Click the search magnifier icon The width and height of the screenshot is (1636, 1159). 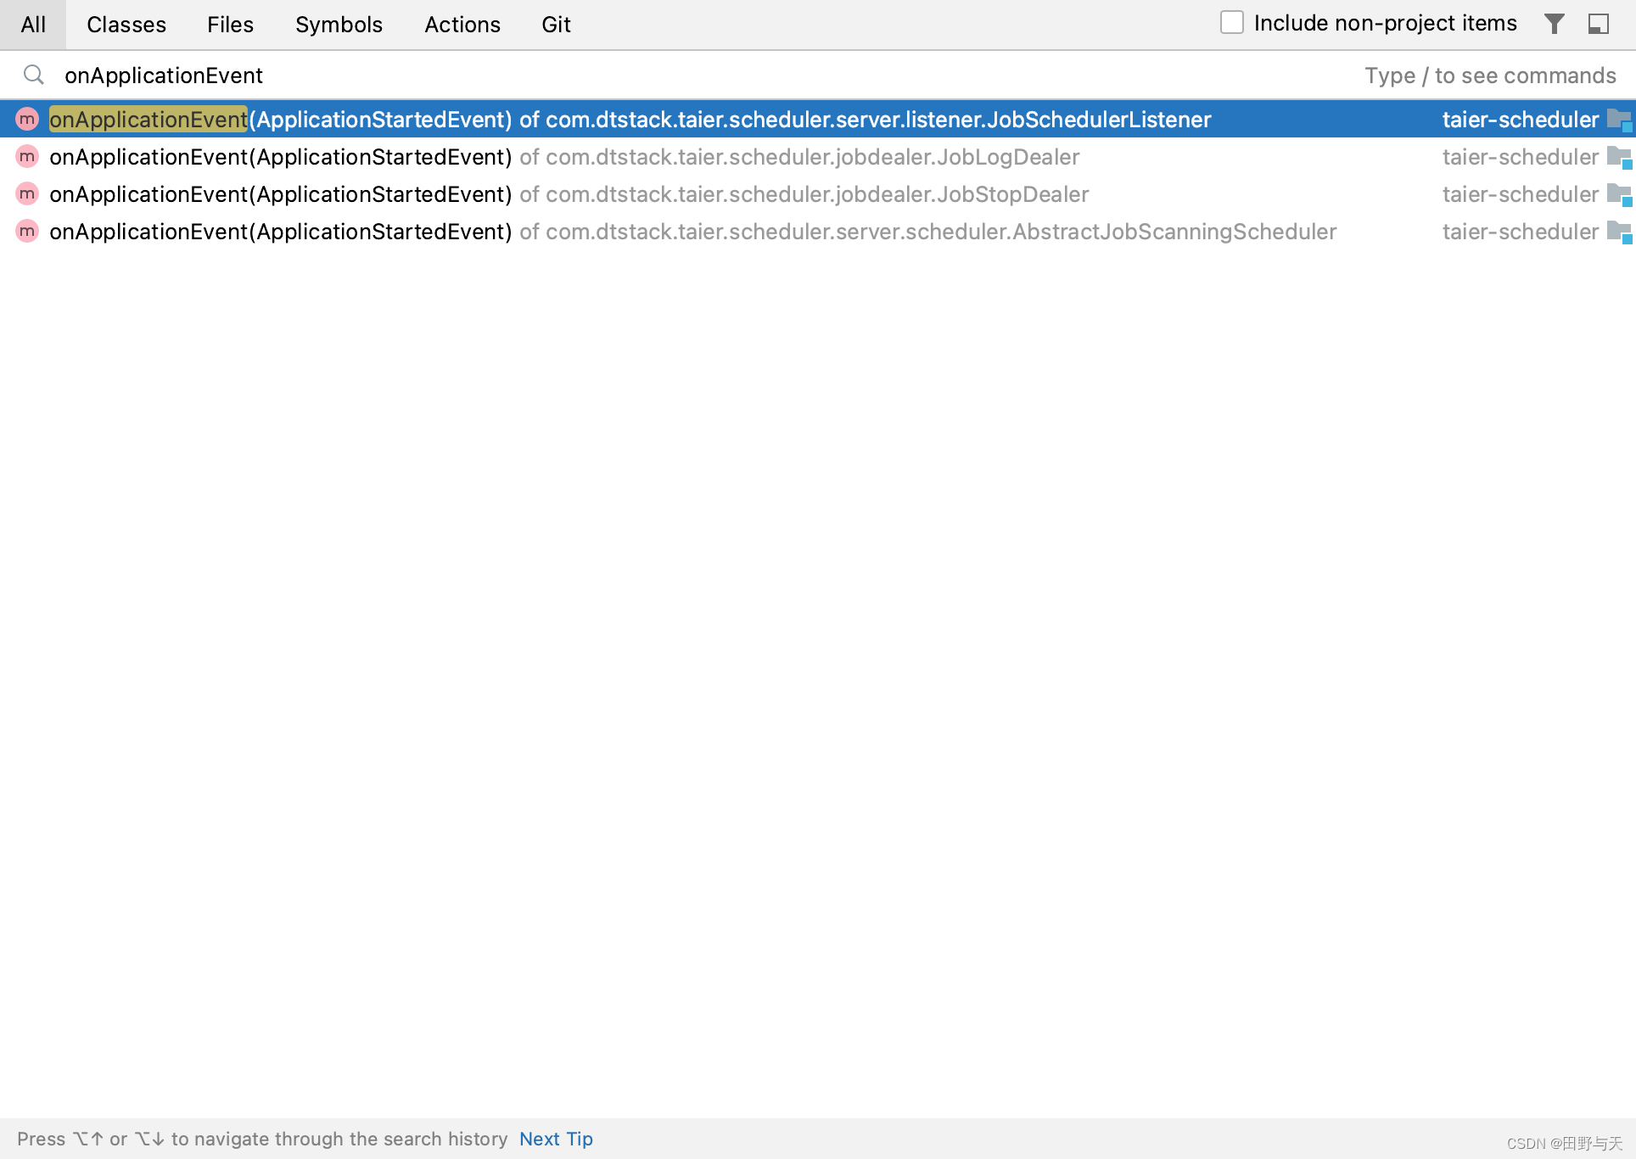click(34, 76)
